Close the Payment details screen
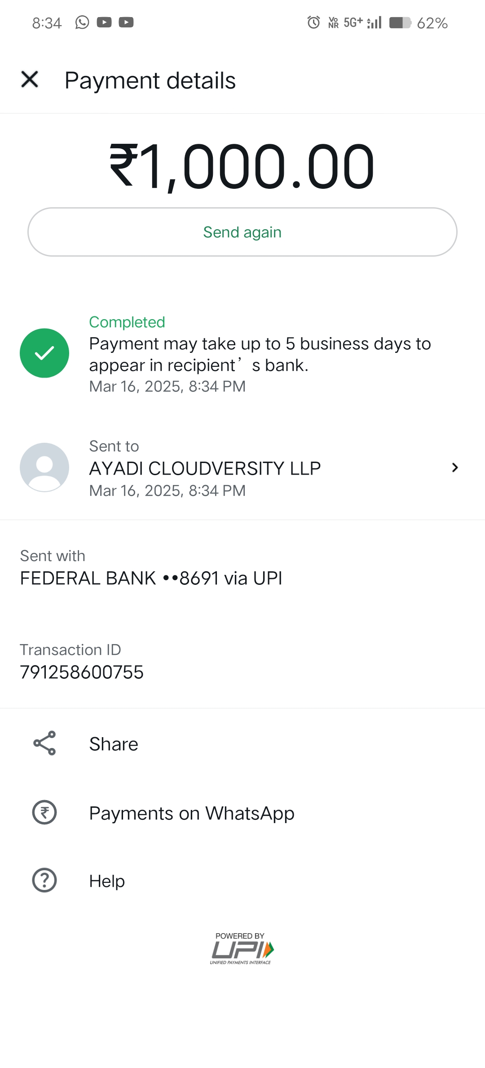The height and width of the screenshot is (1068, 485). pyautogui.click(x=30, y=80)
